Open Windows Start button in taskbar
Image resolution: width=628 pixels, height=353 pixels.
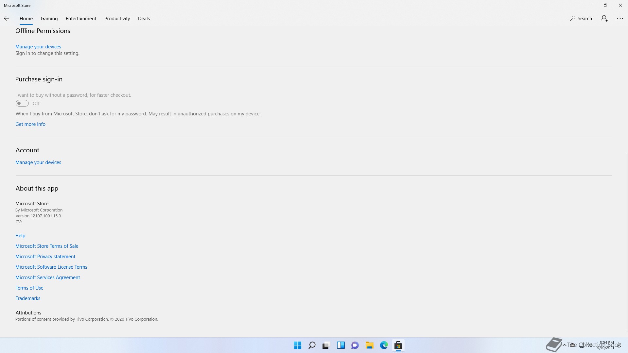[x=297, y=345]
